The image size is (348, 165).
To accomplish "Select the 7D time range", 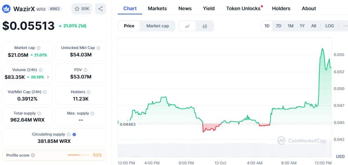I will 278,26.
